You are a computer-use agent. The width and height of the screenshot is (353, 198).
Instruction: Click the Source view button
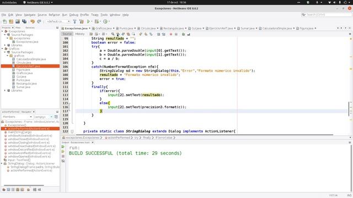click(x=67, y=34)
